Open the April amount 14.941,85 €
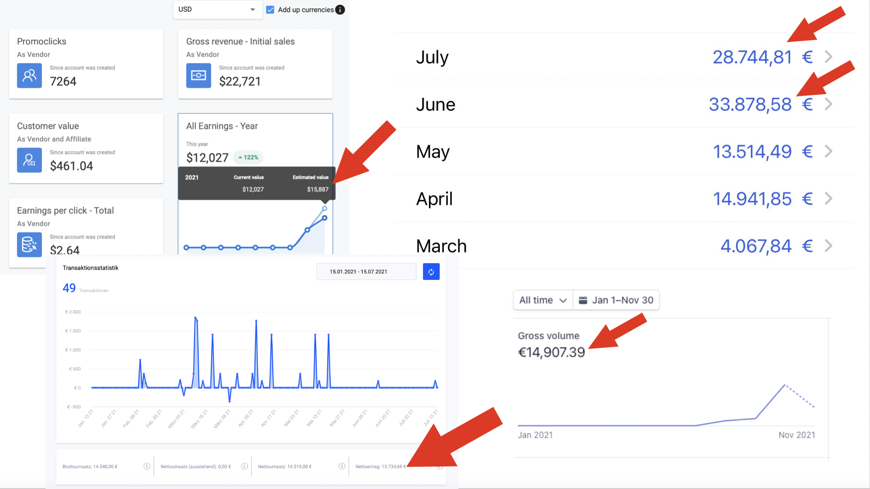 click(762, 199)
